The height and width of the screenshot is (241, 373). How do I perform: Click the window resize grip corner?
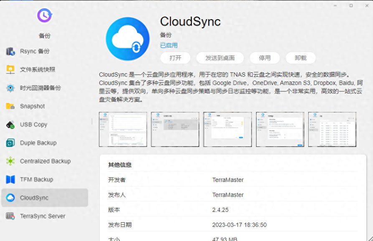(x=370, y=239)
